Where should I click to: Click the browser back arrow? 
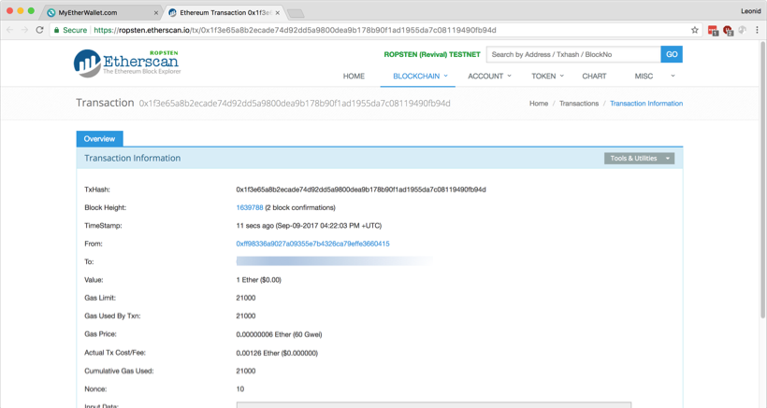click(9, 30)
